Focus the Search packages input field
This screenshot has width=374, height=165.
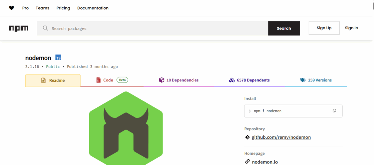[x=152, y=28]
